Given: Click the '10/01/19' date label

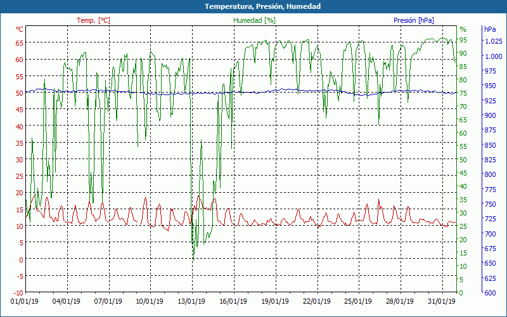Looking at the screenshot, I should (150, 302).
